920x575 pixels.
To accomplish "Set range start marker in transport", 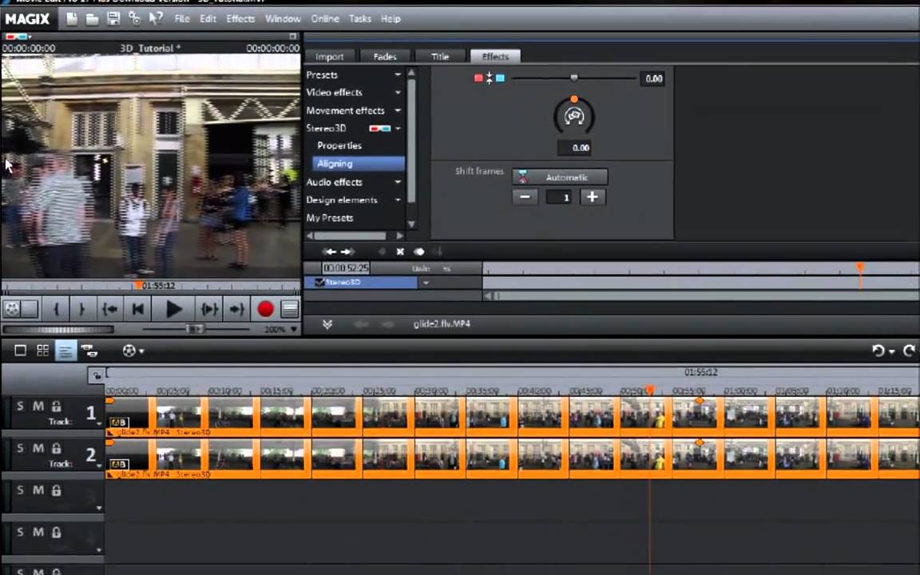I will tap(57, 308).
